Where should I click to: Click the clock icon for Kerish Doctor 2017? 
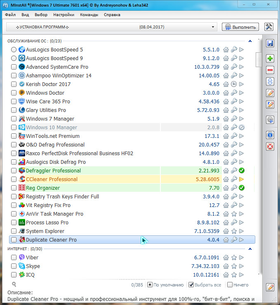pos(234,84)
